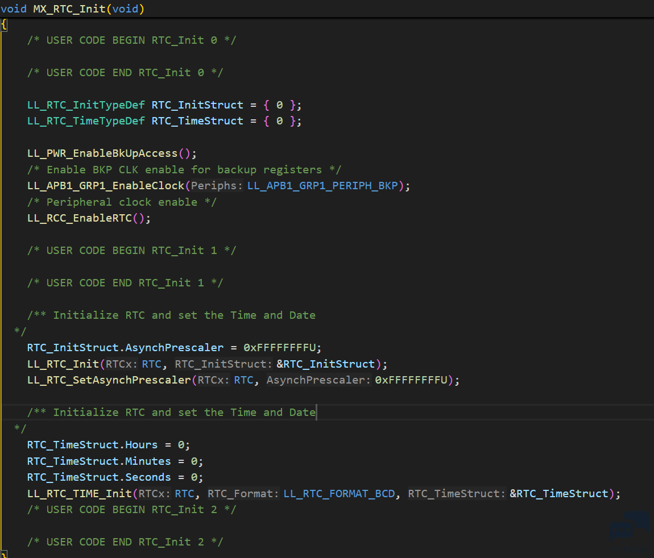
Task: Place cursor in USER CODE END RTC_Init 2 comment
Action: (125, 542)
